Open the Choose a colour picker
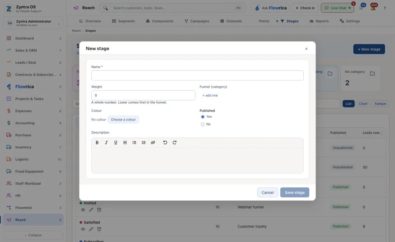395x242 pixels. [123, 119]
